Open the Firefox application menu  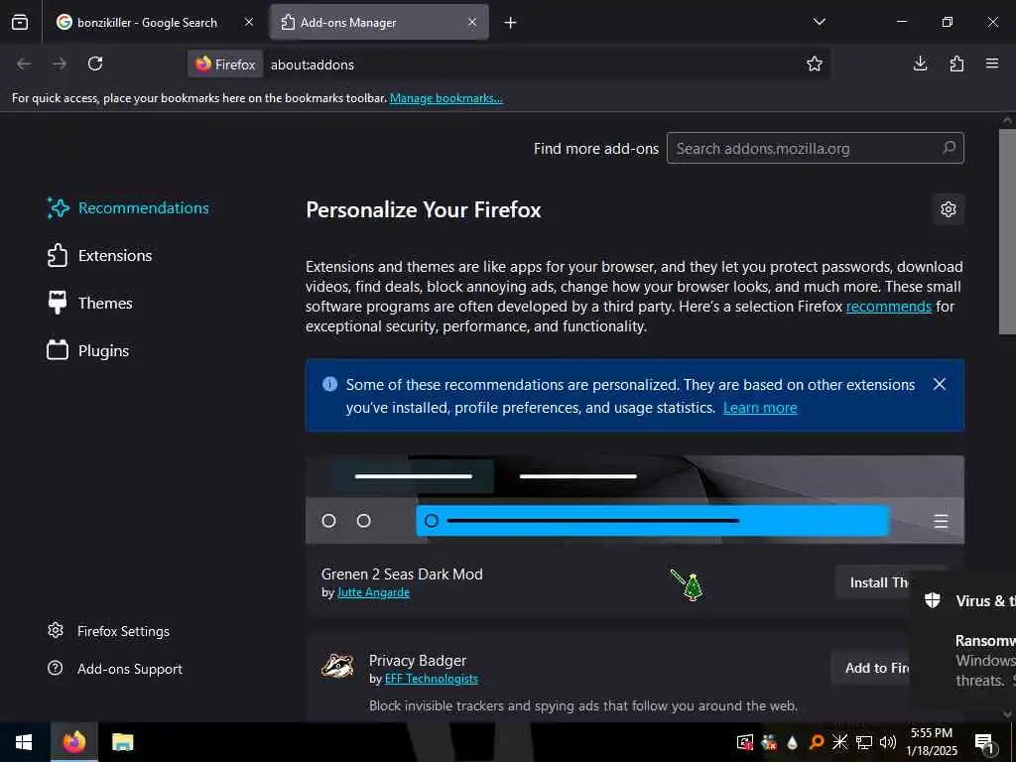(x=992, y=63)
